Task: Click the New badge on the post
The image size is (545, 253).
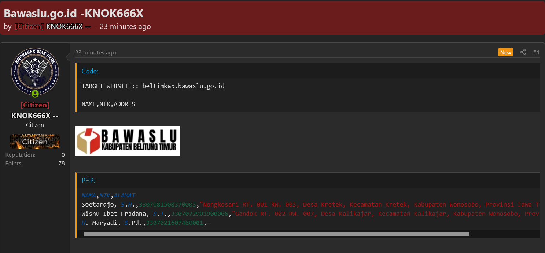Action: pyautogui.click(x=506, y=52)
